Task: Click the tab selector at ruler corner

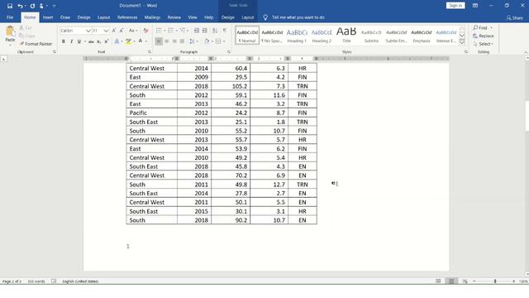Action: point(3,59)
